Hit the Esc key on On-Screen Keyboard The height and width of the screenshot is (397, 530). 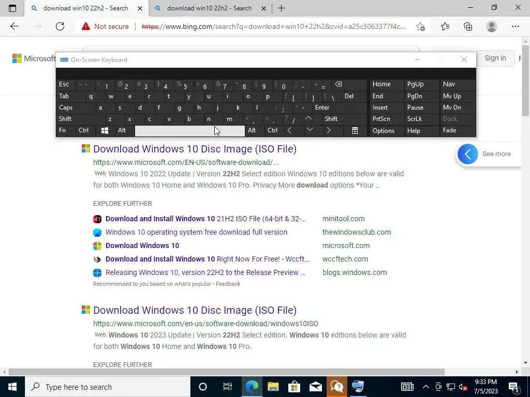point(66,84)
